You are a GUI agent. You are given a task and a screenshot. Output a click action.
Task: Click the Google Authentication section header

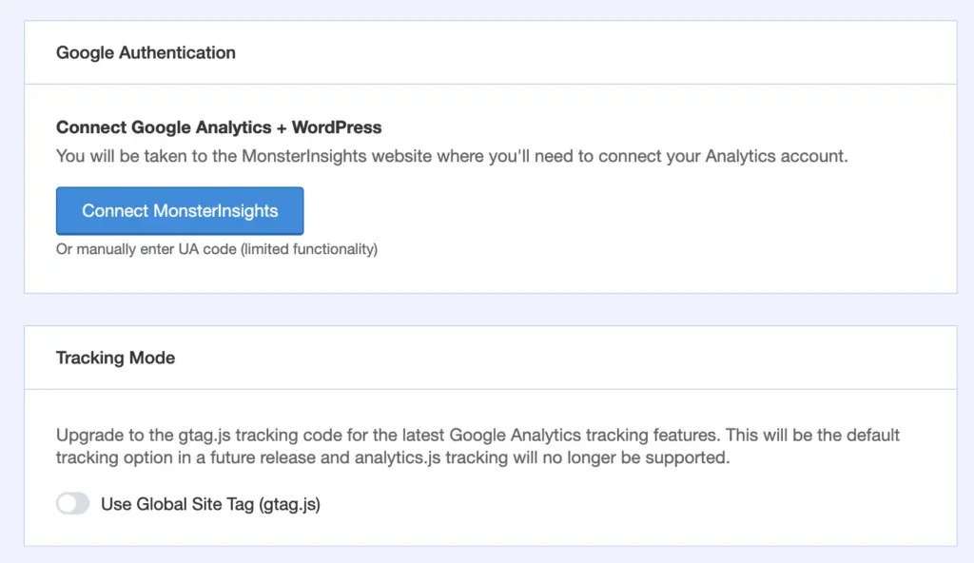[x=145, y=52]
